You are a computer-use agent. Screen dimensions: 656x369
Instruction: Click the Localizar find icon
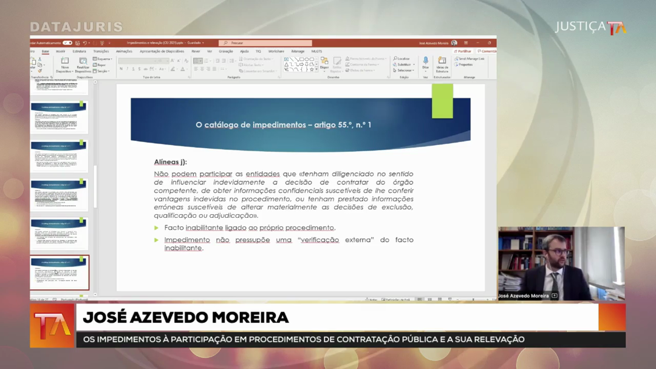(x=401, y=59)
